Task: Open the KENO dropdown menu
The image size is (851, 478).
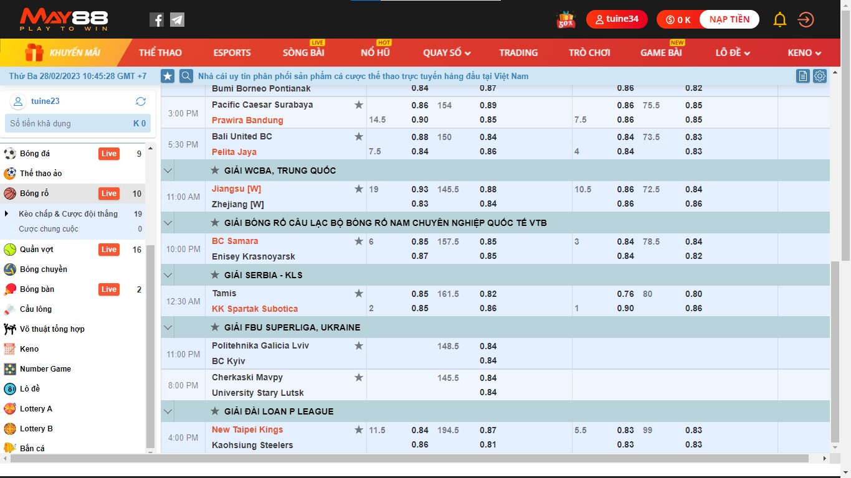Action: 804,53
